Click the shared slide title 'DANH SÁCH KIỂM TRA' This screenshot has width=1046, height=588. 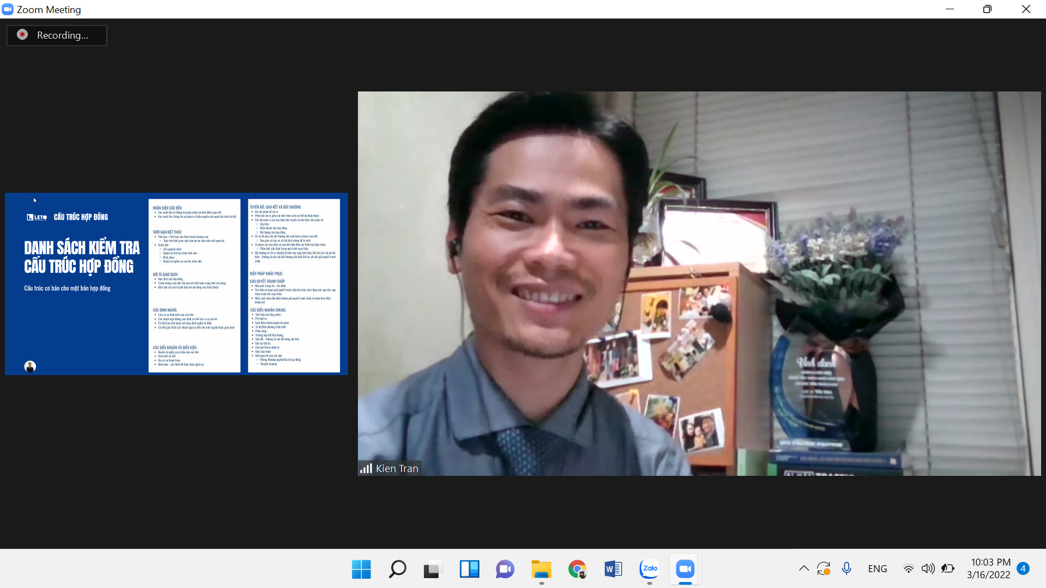point(82,248)
